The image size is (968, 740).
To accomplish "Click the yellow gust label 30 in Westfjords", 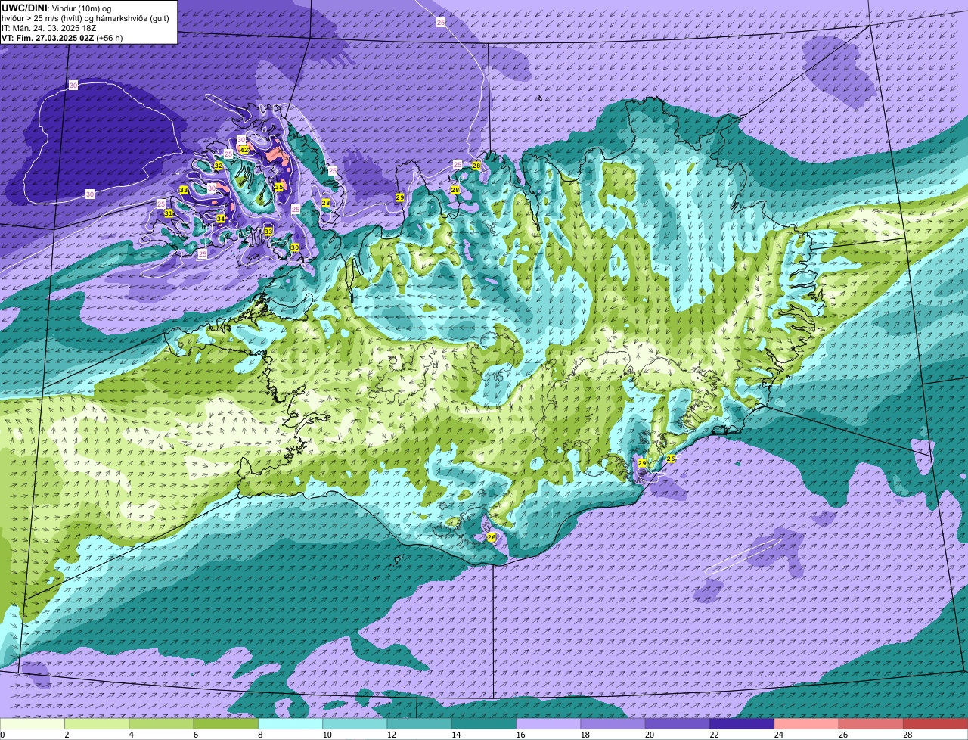I will click(x=294, y=247).
